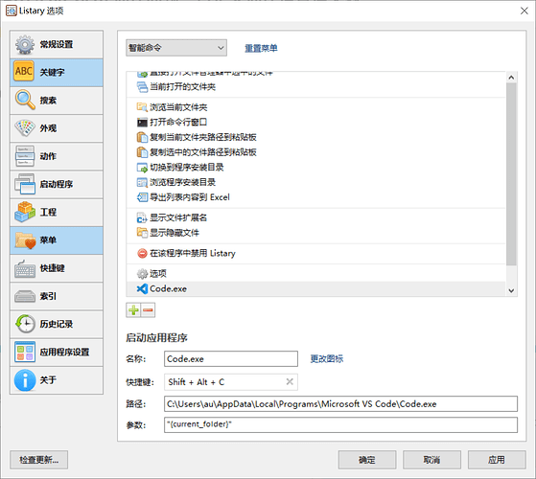This screenshot has height=479, width=536.
Task: Switch to the 关键字 tab
Action: [x=57, y=73]
